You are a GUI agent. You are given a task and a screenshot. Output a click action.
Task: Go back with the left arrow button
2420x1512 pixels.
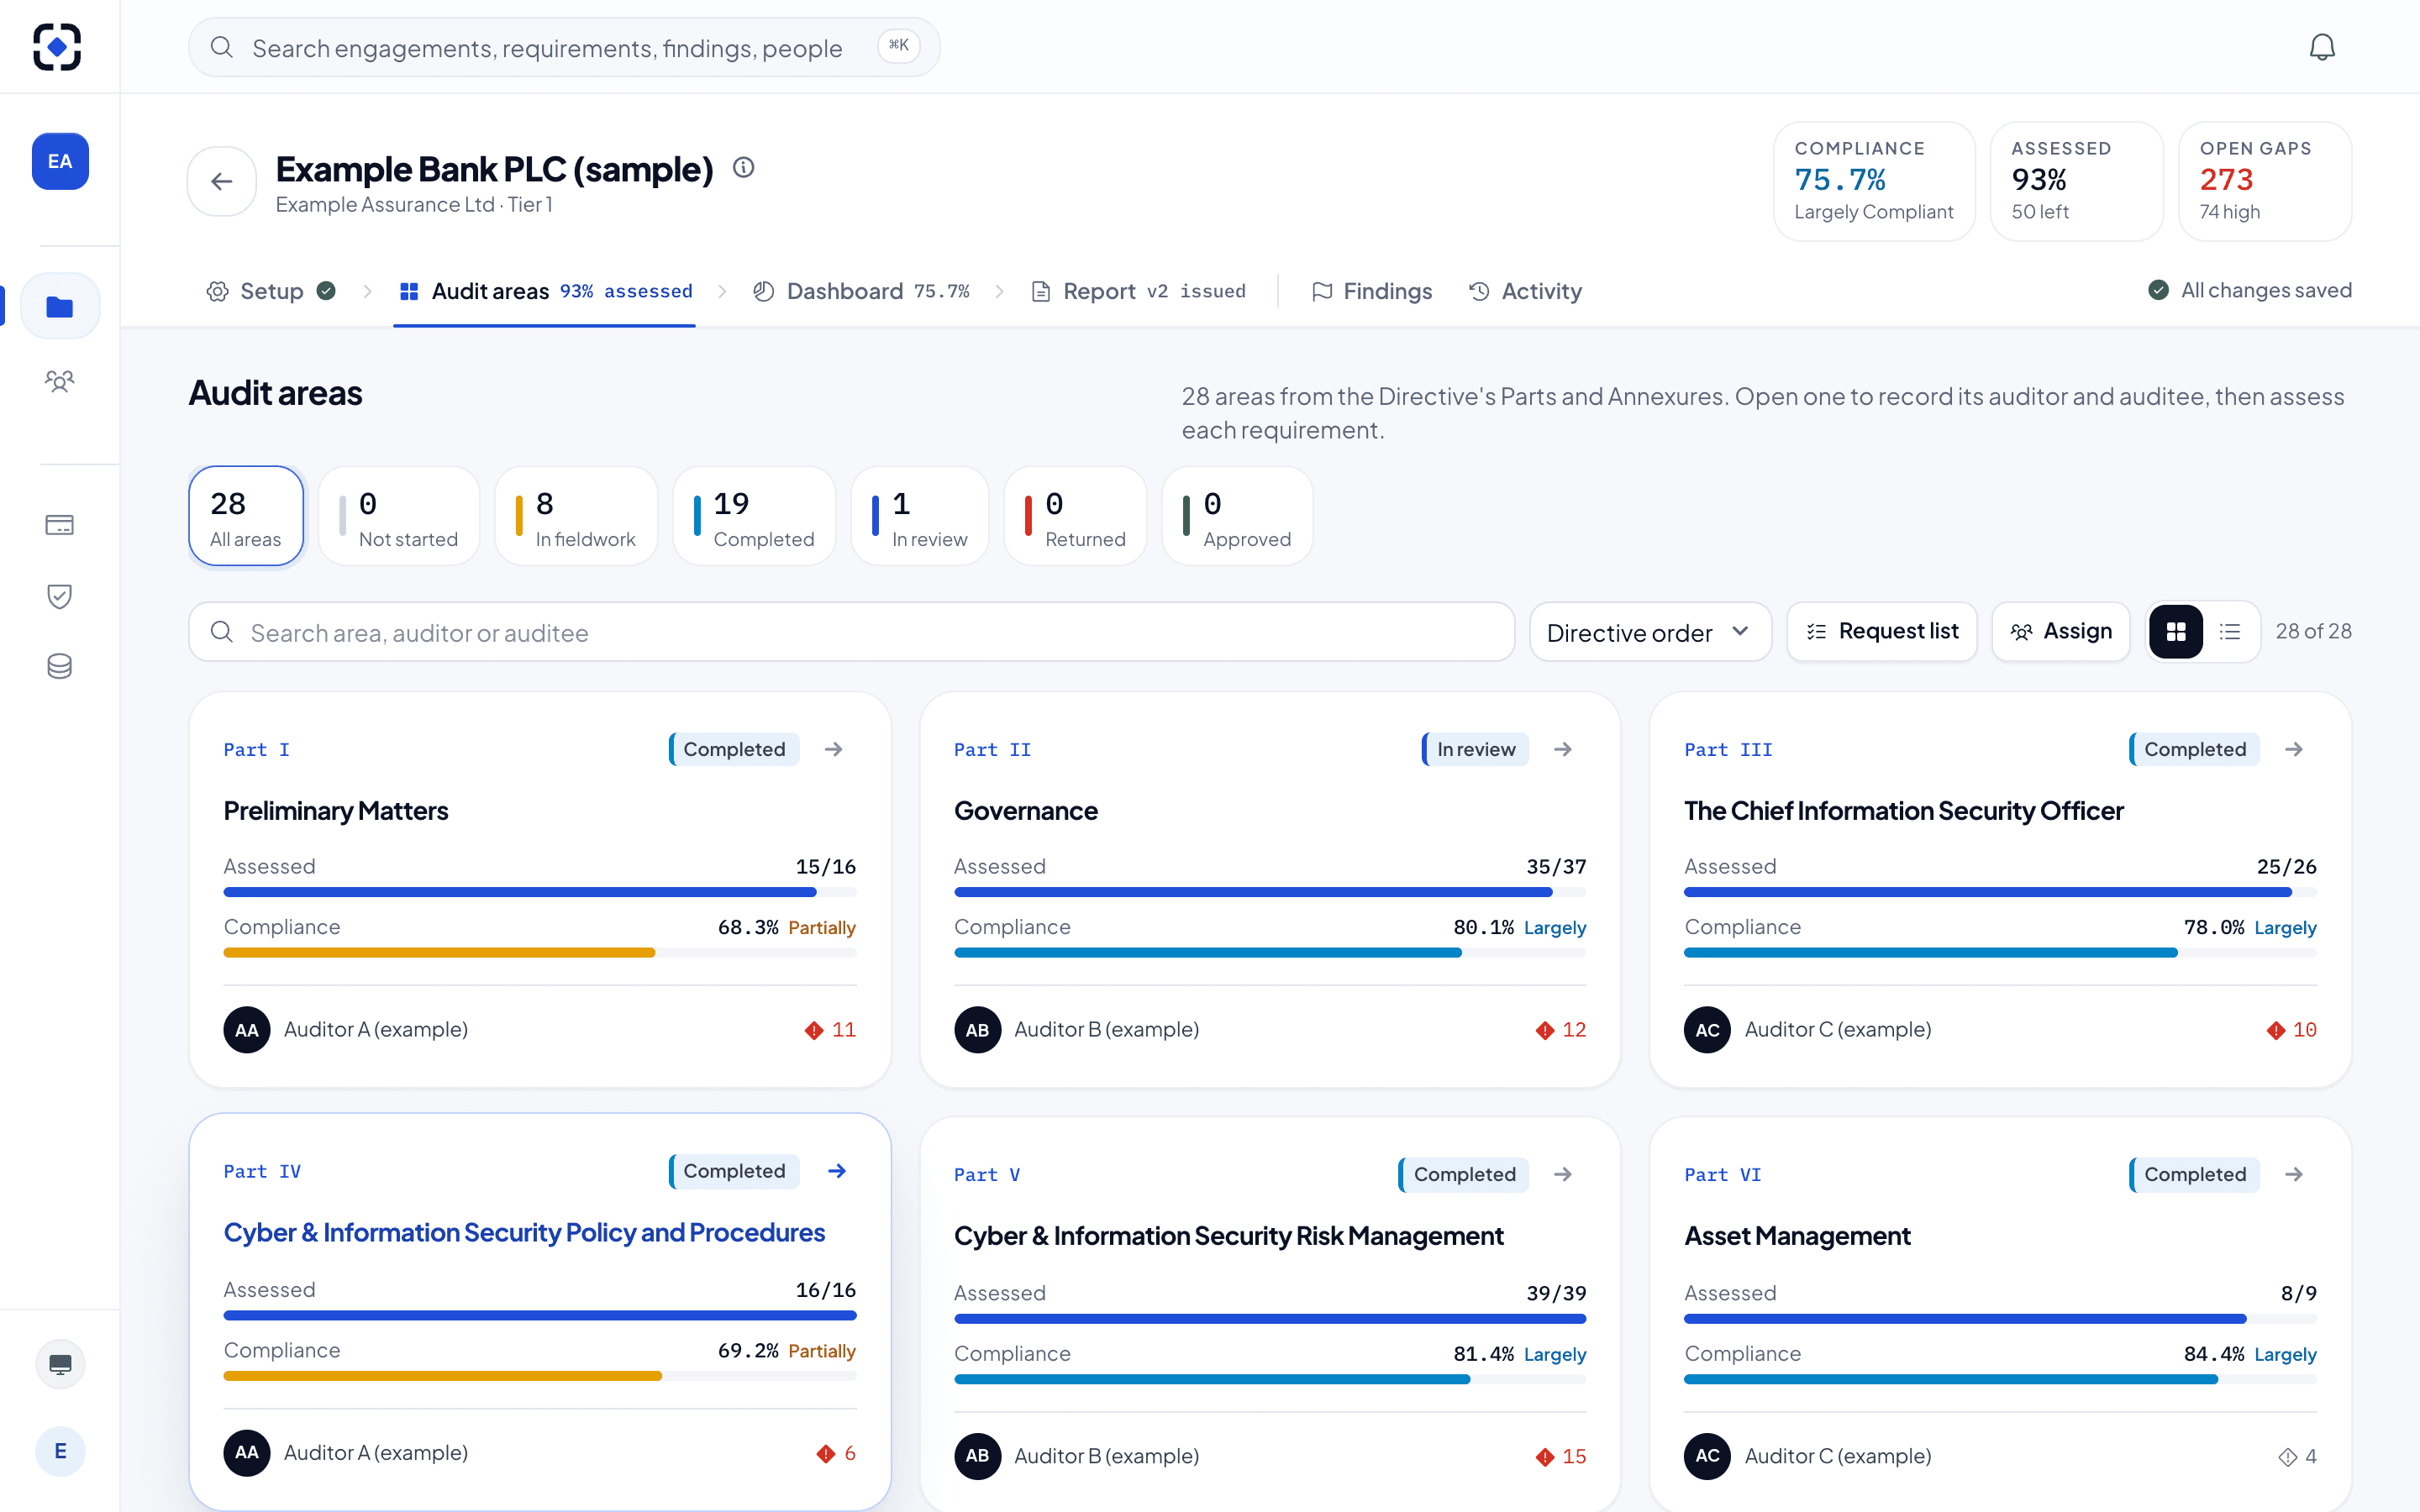click(x=222, y=181)
